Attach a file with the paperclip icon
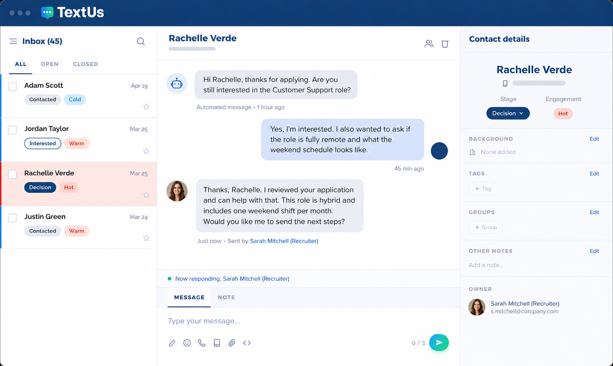The image size is (613, 366). click(232, 343)
